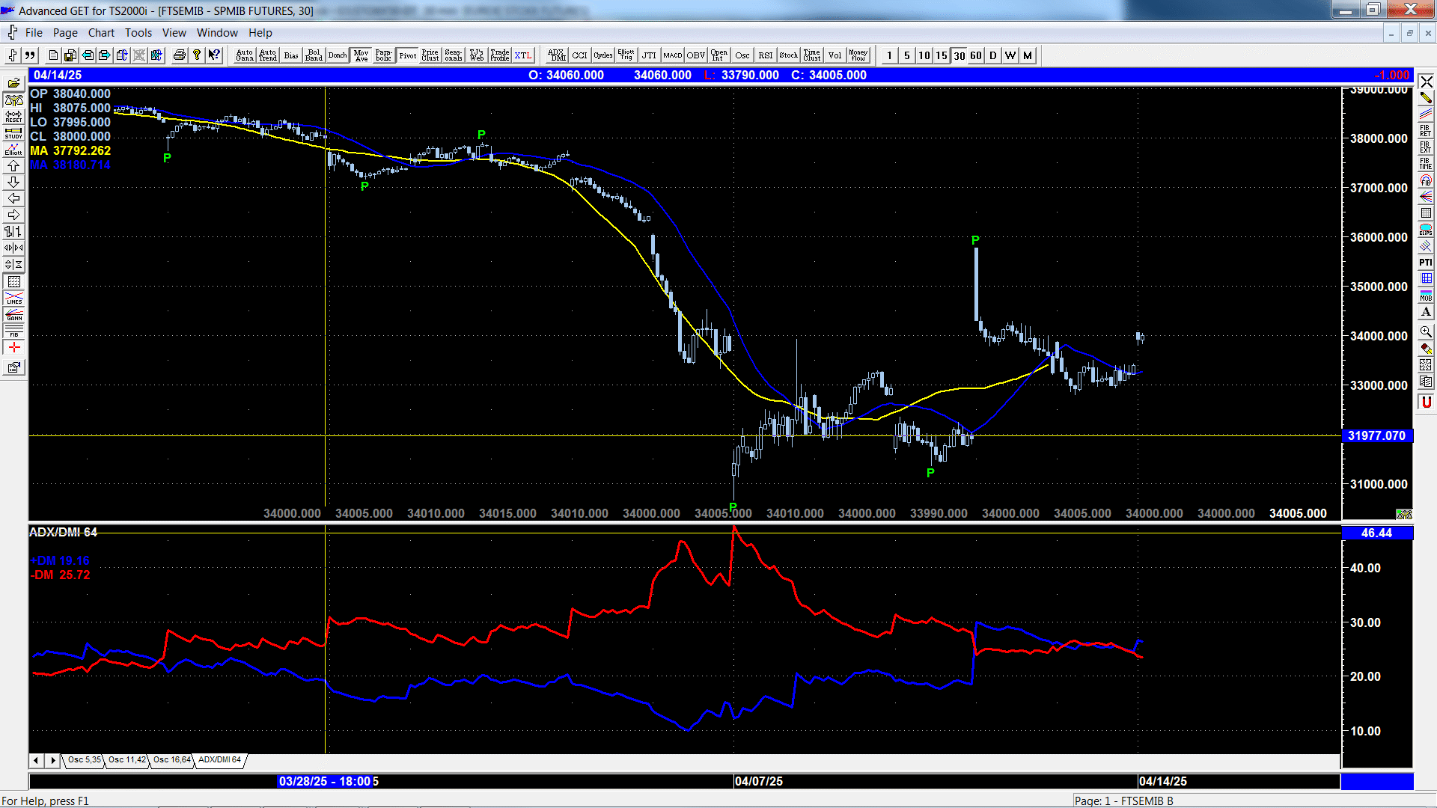Screen dimensions: 1437x808
Task: Select the 60-minute timeframe
Action: point(975,55)
